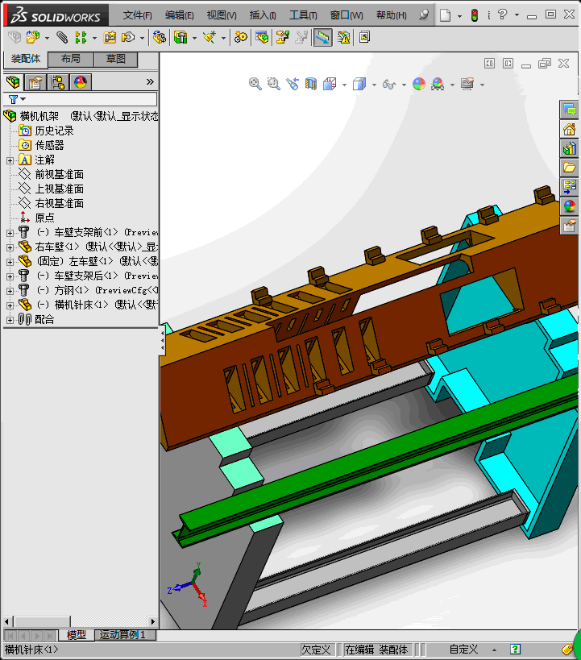Viewport: 581px width, 660px height.
Task: Expand hidden FeatureManager tabs with » chevron
Action: 150,81
